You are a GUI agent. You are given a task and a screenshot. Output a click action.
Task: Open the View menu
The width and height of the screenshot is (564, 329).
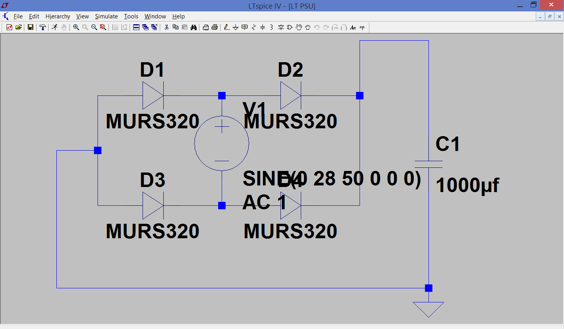click(82, 16)
